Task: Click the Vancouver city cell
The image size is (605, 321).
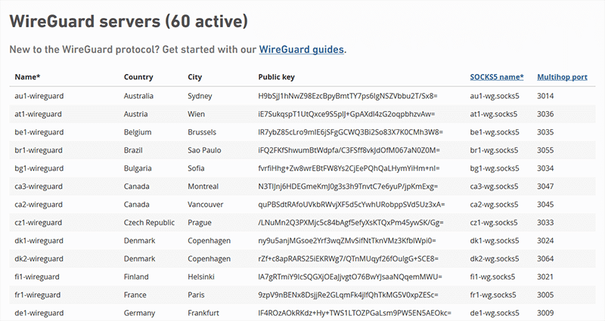Action: (205, 205)
